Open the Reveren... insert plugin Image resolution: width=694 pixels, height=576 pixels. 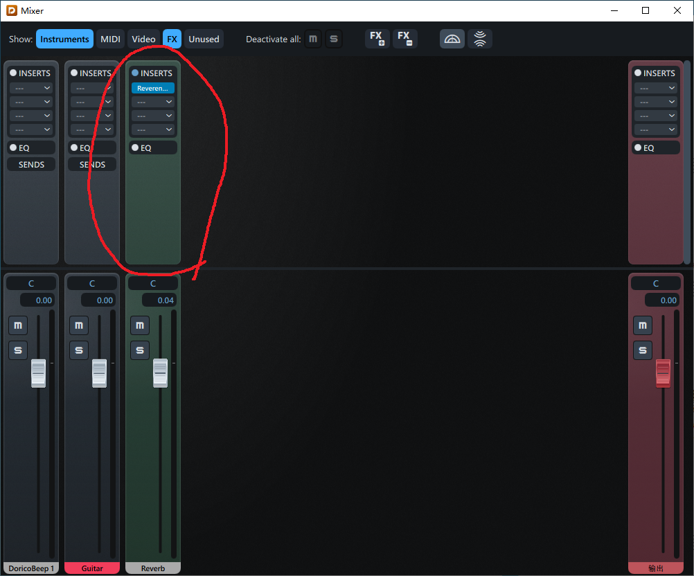coord(153,88)
